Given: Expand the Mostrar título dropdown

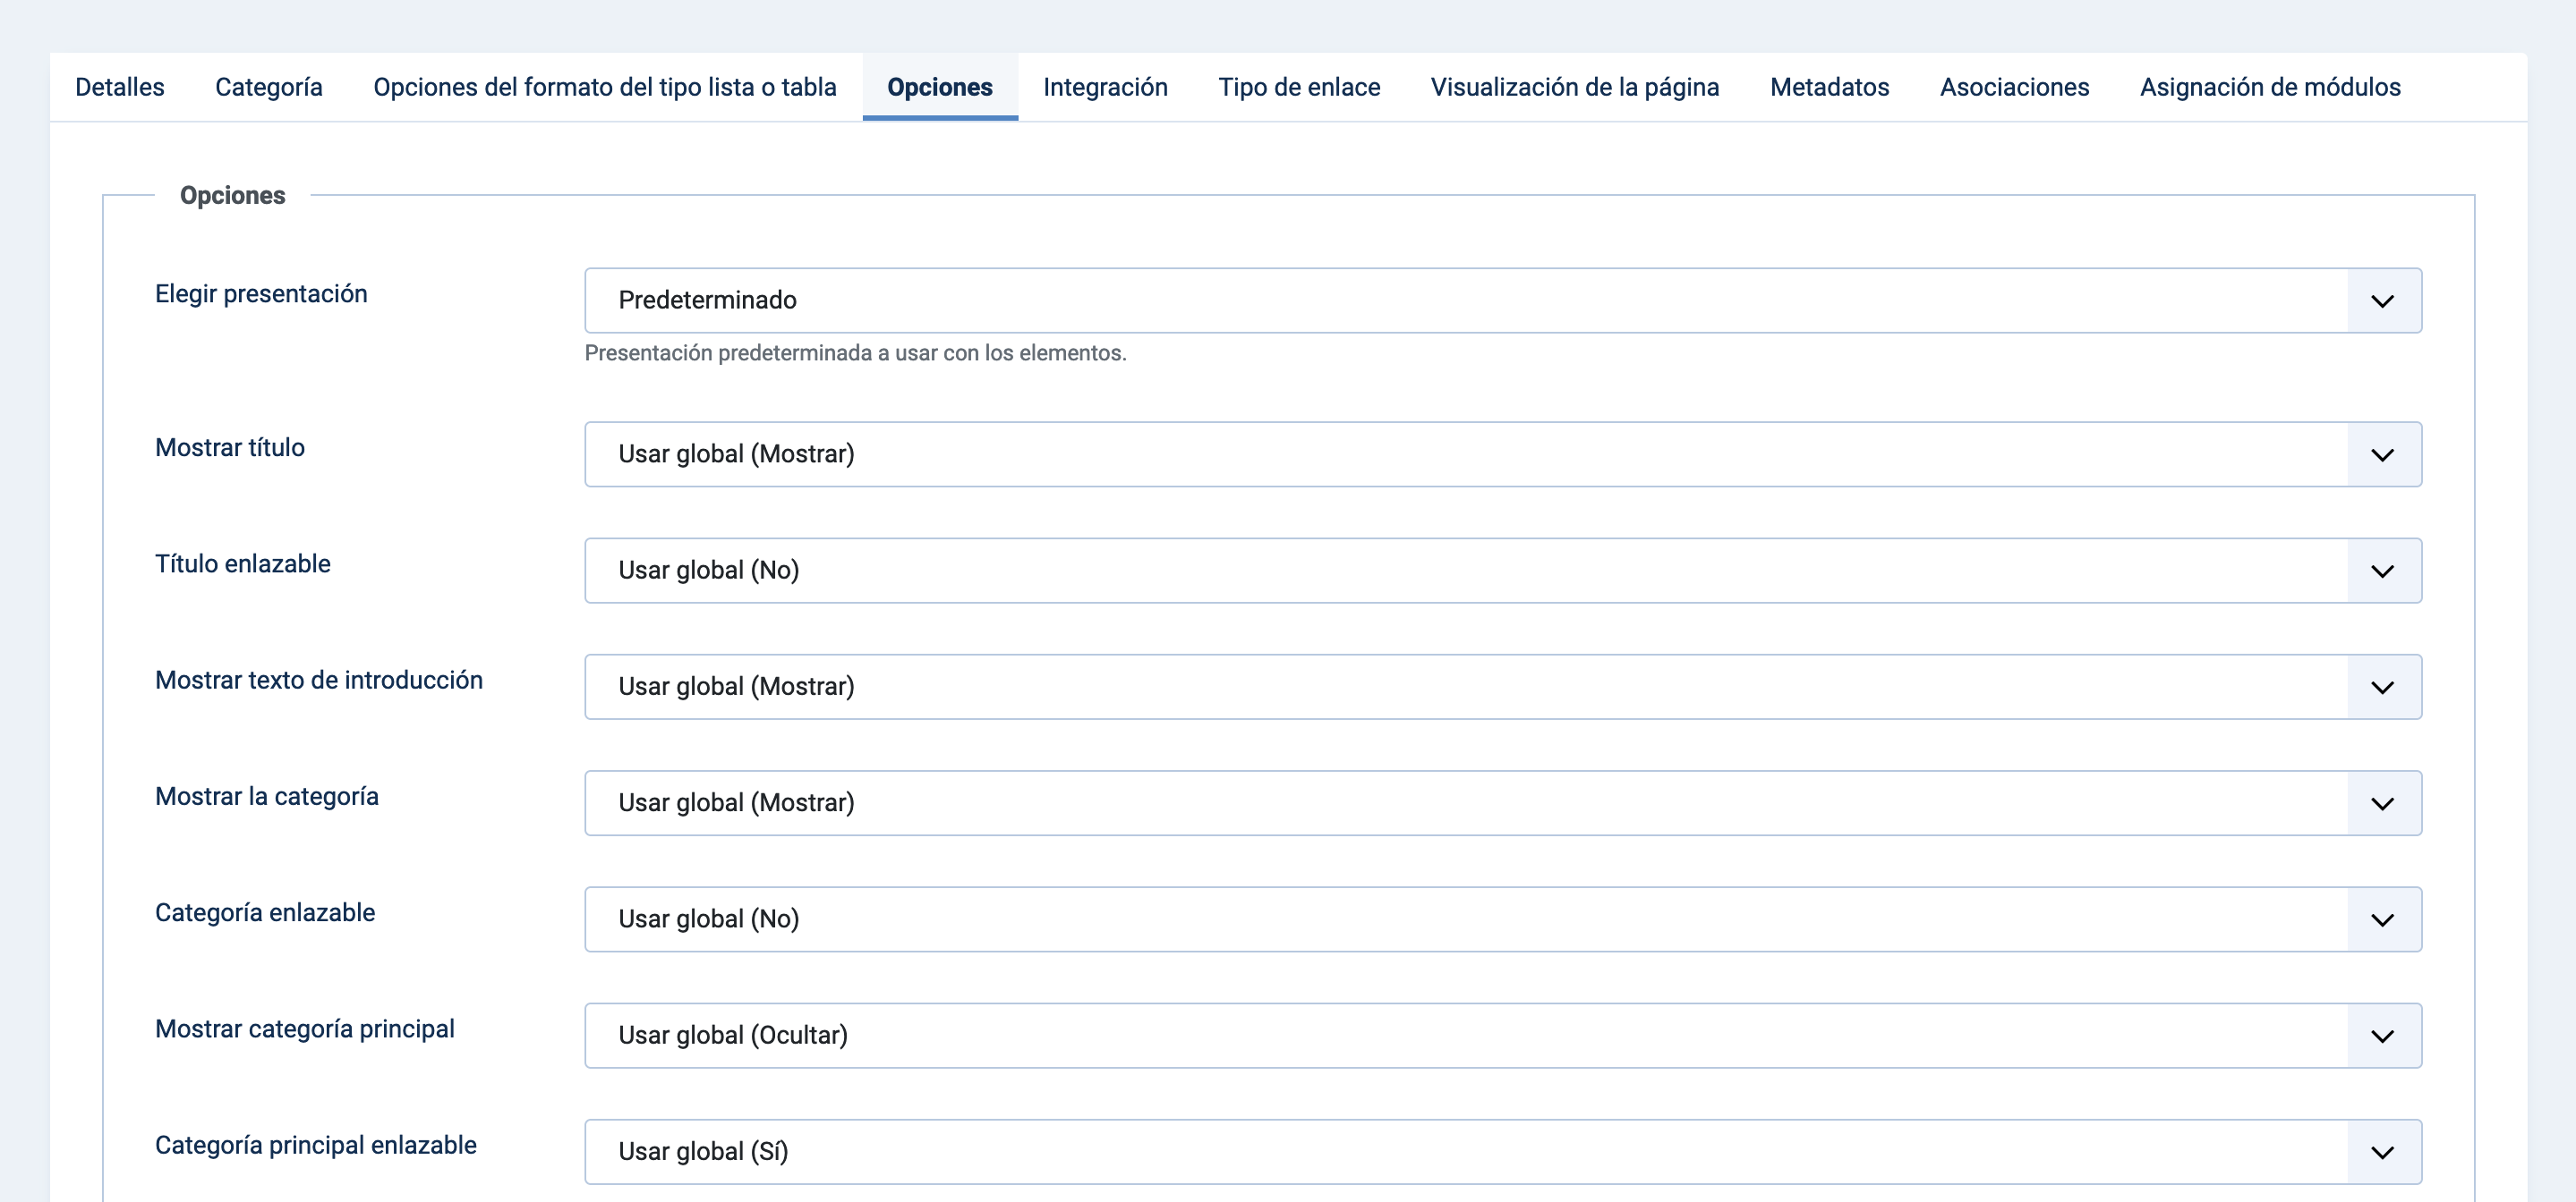Looking at the screenshot, I should [1503, 454].
